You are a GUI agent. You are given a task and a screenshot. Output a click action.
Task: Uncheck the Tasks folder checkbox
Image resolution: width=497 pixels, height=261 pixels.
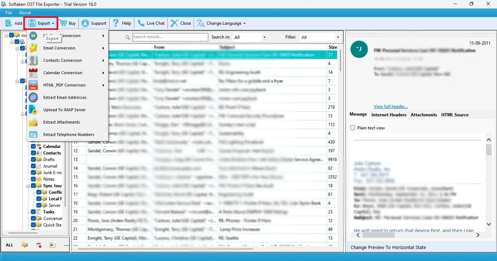pos(33,212)
